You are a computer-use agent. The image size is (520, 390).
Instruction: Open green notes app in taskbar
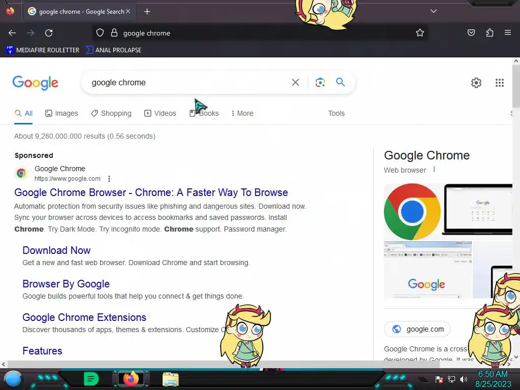pos(91,379)
